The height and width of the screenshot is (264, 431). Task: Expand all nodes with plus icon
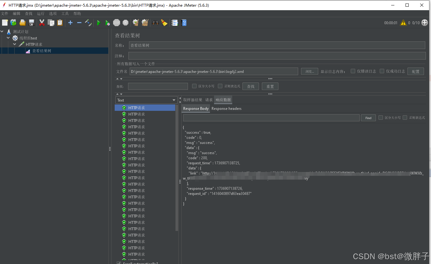tap(70, 23)
